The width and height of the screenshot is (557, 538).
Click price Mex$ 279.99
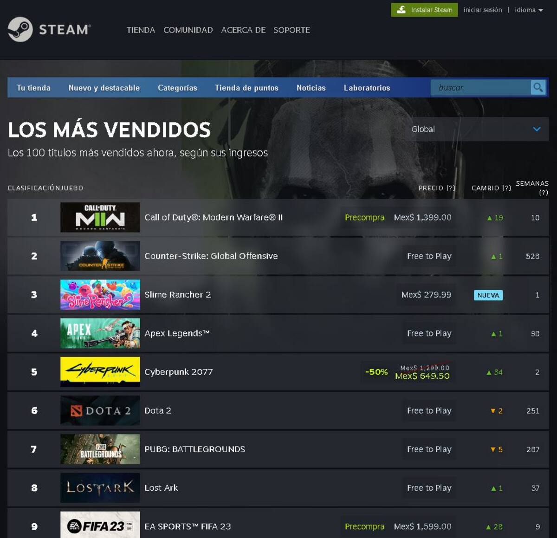[426, 294]
